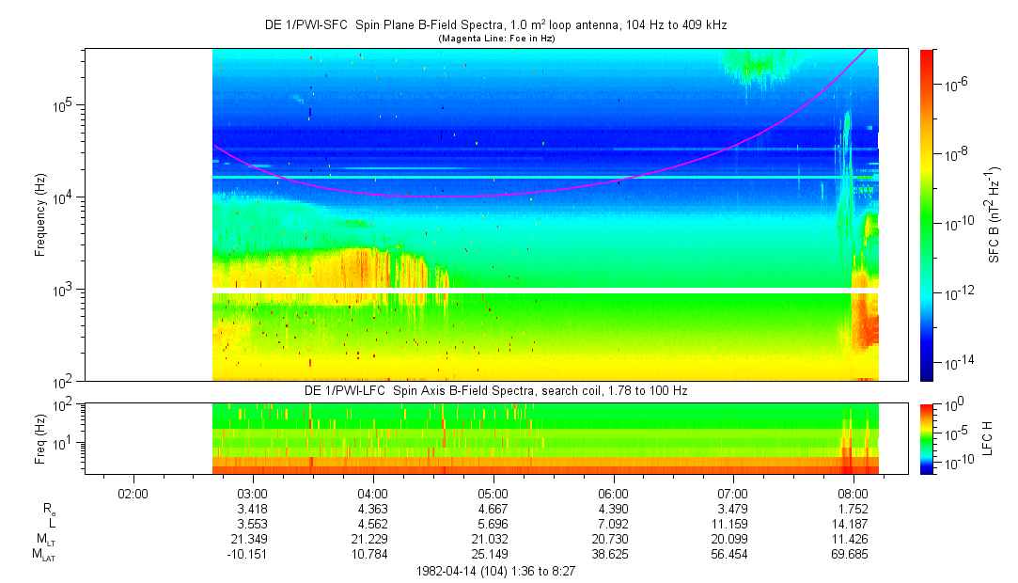The height and width of the screenshot is (583, 1018).
Task: Select the 05:00 time axis label
Action: (x=493, y=493)
